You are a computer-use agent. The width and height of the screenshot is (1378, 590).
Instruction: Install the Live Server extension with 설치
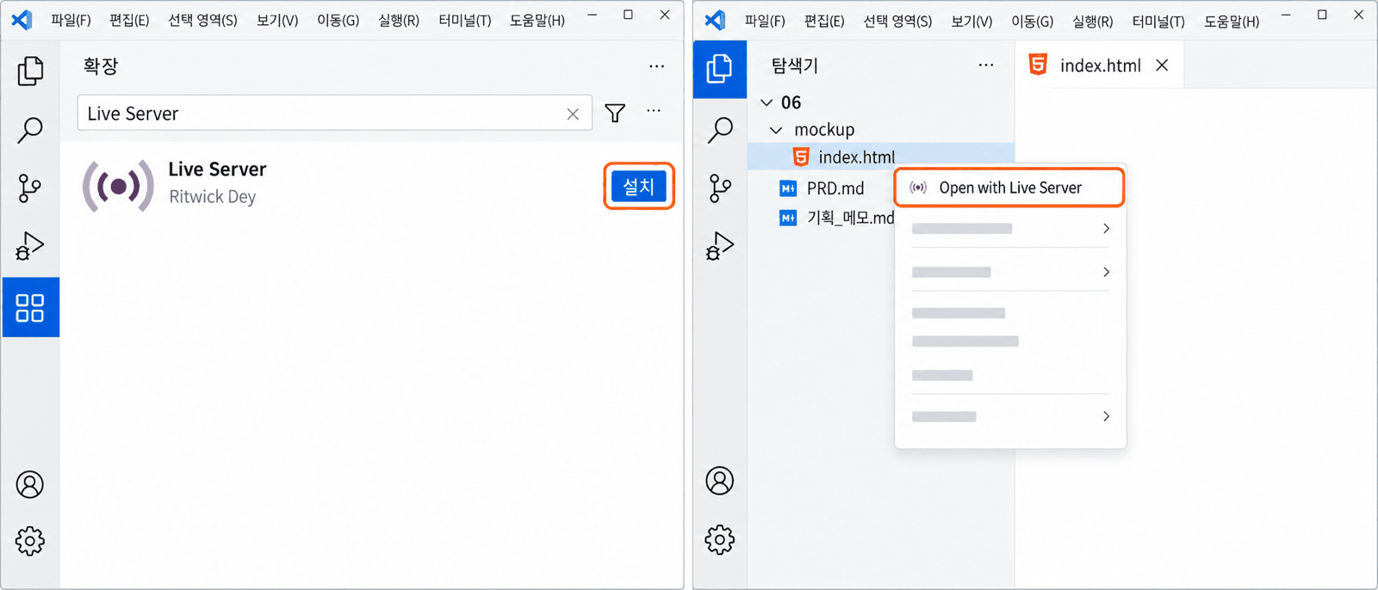click(638, 186)
